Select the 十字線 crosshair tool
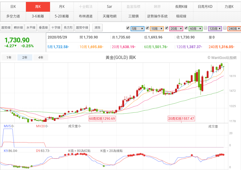The width and height of the screenshot is (241, 170). [x=56, y=28]
